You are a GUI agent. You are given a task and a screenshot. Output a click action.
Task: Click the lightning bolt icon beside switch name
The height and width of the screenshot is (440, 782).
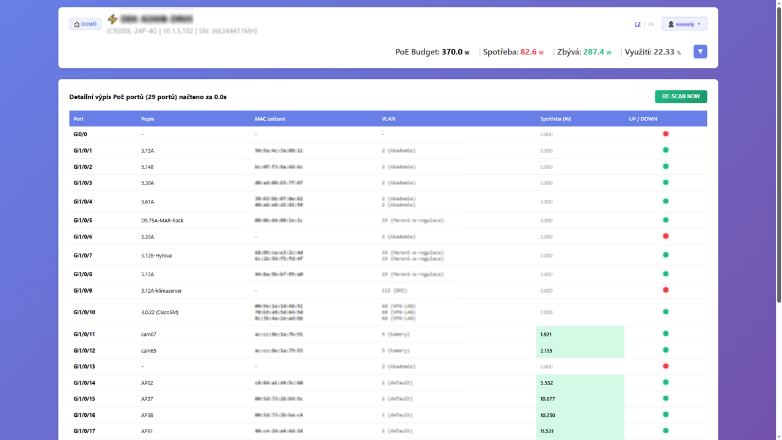click(x=112, y=20)
